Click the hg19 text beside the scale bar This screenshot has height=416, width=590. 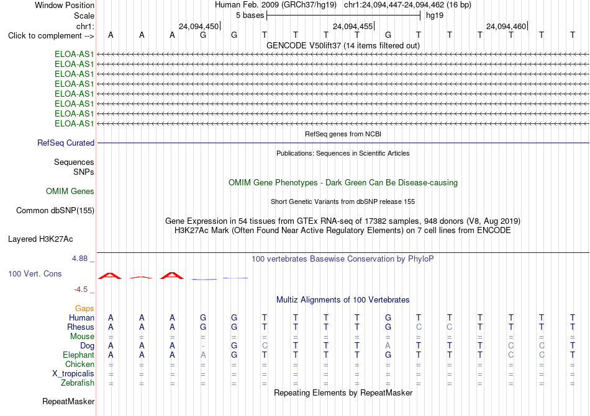(x=435, y=15)
